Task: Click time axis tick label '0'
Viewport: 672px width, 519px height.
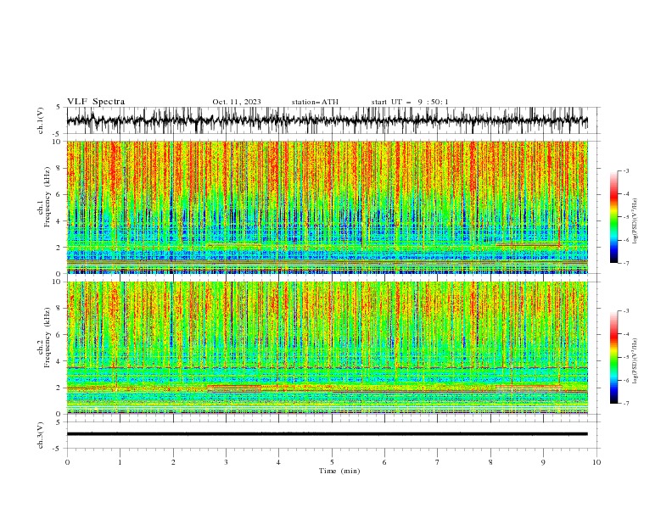Action: [67, 462]
